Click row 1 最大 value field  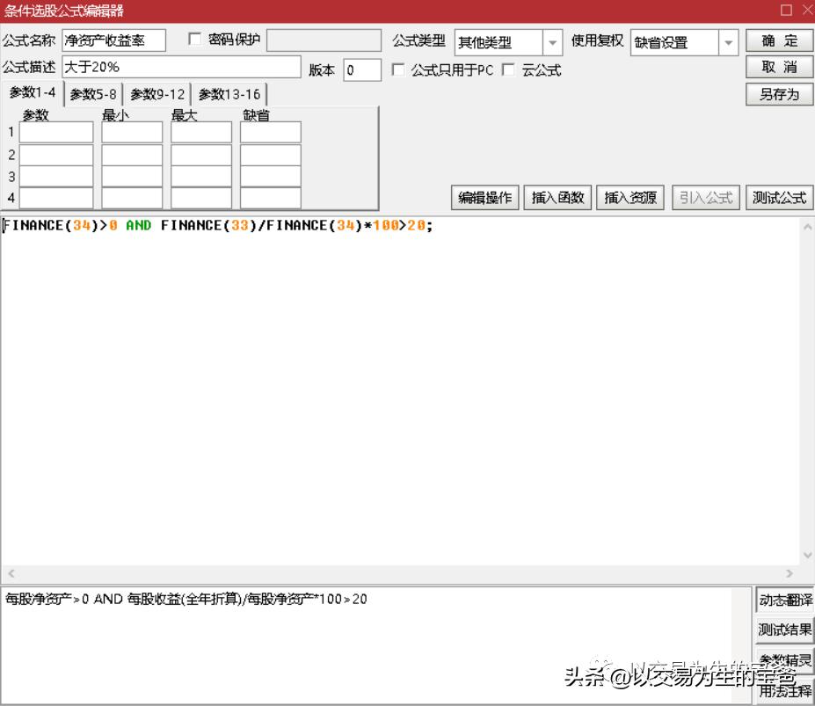(201, 133)
